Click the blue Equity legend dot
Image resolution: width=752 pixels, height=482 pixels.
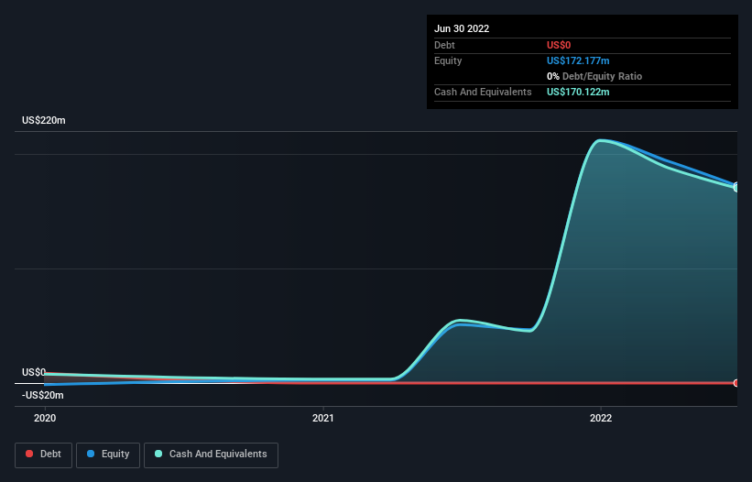pos(91,454)
